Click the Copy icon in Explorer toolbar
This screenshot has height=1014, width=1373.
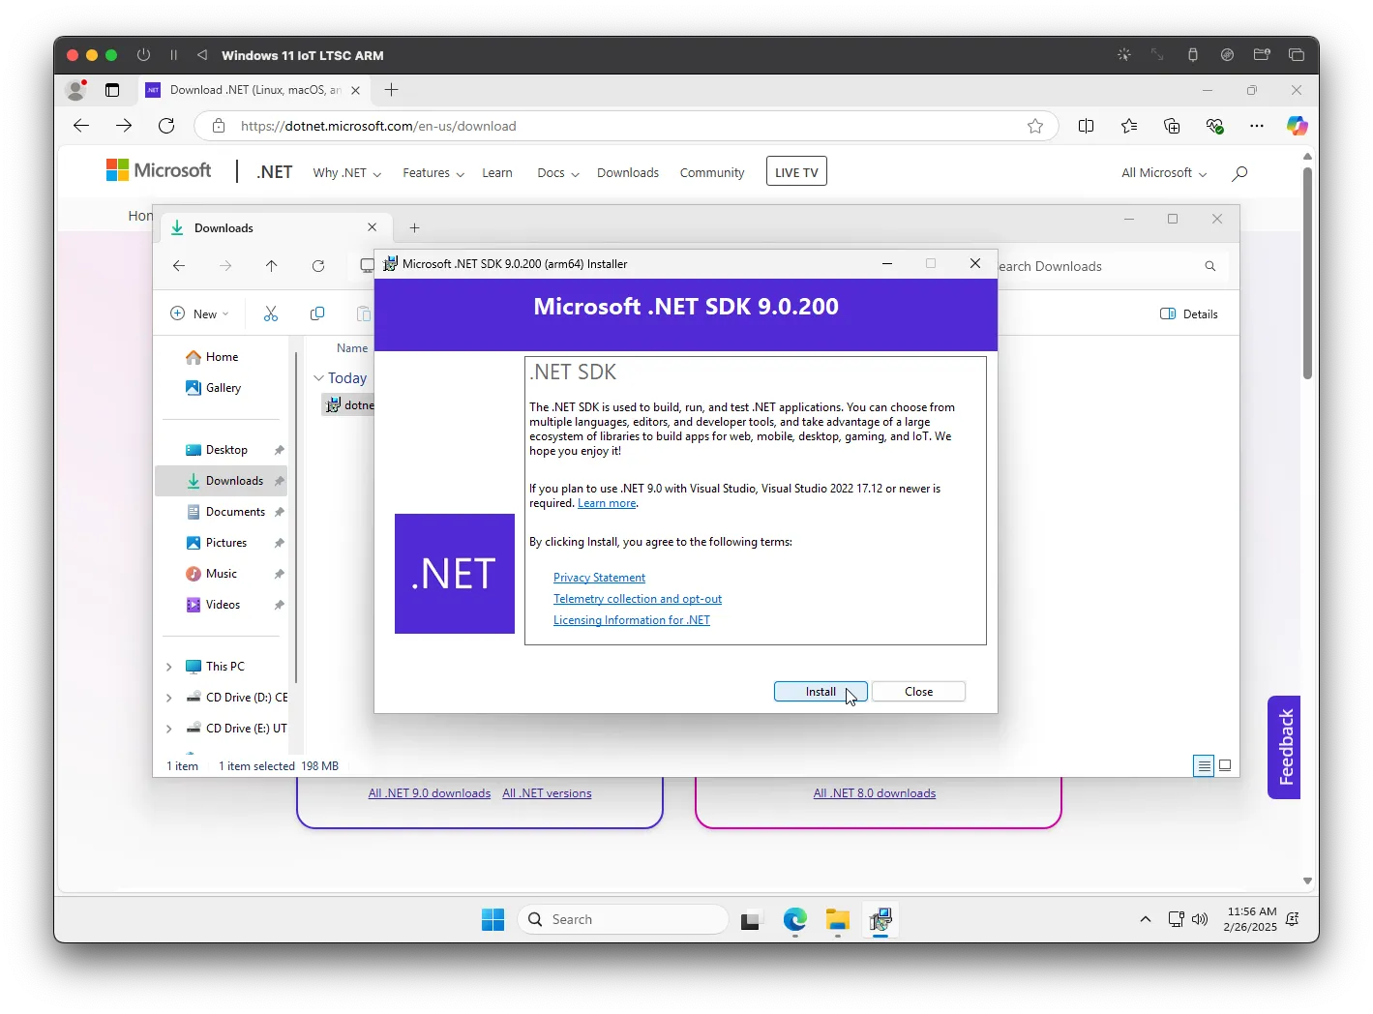coord(316,313)
